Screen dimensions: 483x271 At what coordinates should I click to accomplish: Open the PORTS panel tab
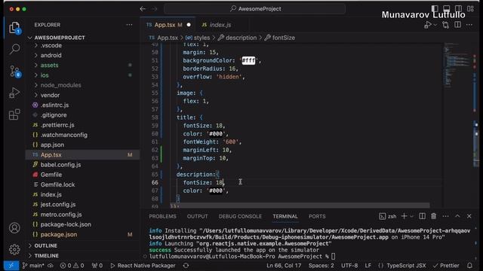(x=317, y=216)
